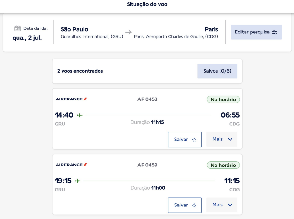Click the No horário status badge on AF 0453

coord(223,99)
